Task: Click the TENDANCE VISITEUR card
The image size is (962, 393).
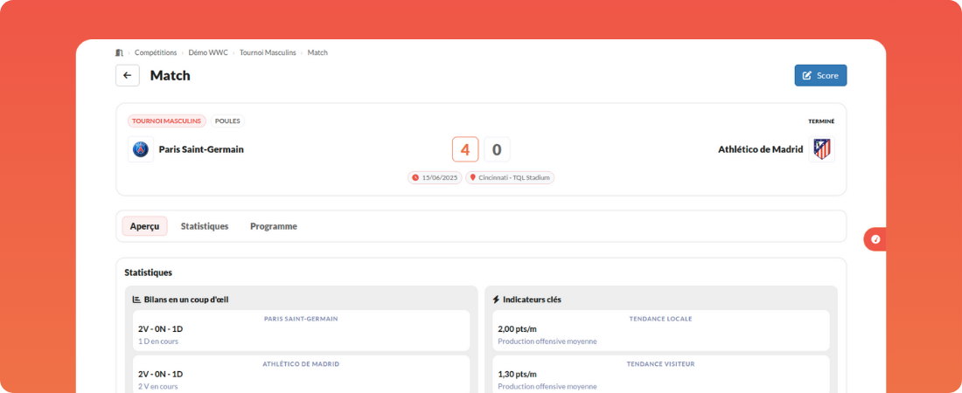Action: (661, 374)
